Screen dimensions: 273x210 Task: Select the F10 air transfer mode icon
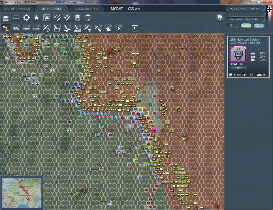98,28
